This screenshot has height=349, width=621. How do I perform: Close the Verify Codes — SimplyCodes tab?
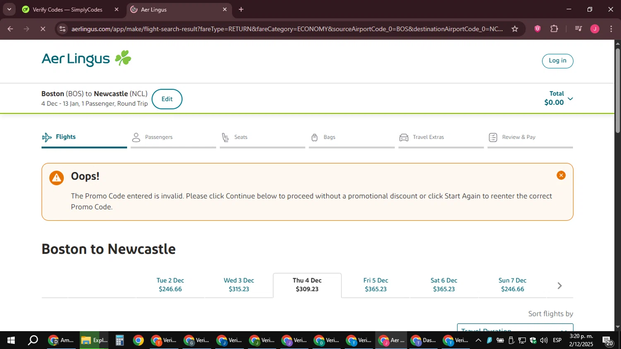(x=116, y=10)
